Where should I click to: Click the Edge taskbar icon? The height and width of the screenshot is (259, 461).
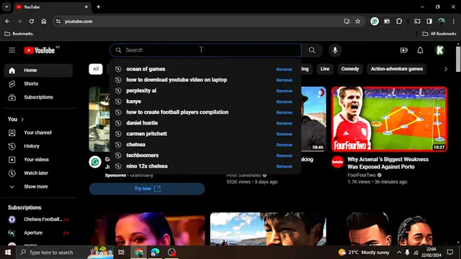coord(155,253)
